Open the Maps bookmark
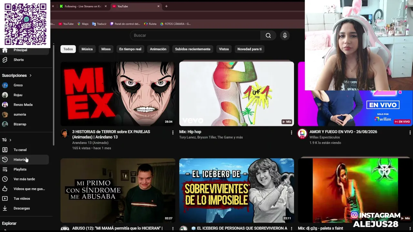This screenshot has height=232, width=413. [83, 24]
